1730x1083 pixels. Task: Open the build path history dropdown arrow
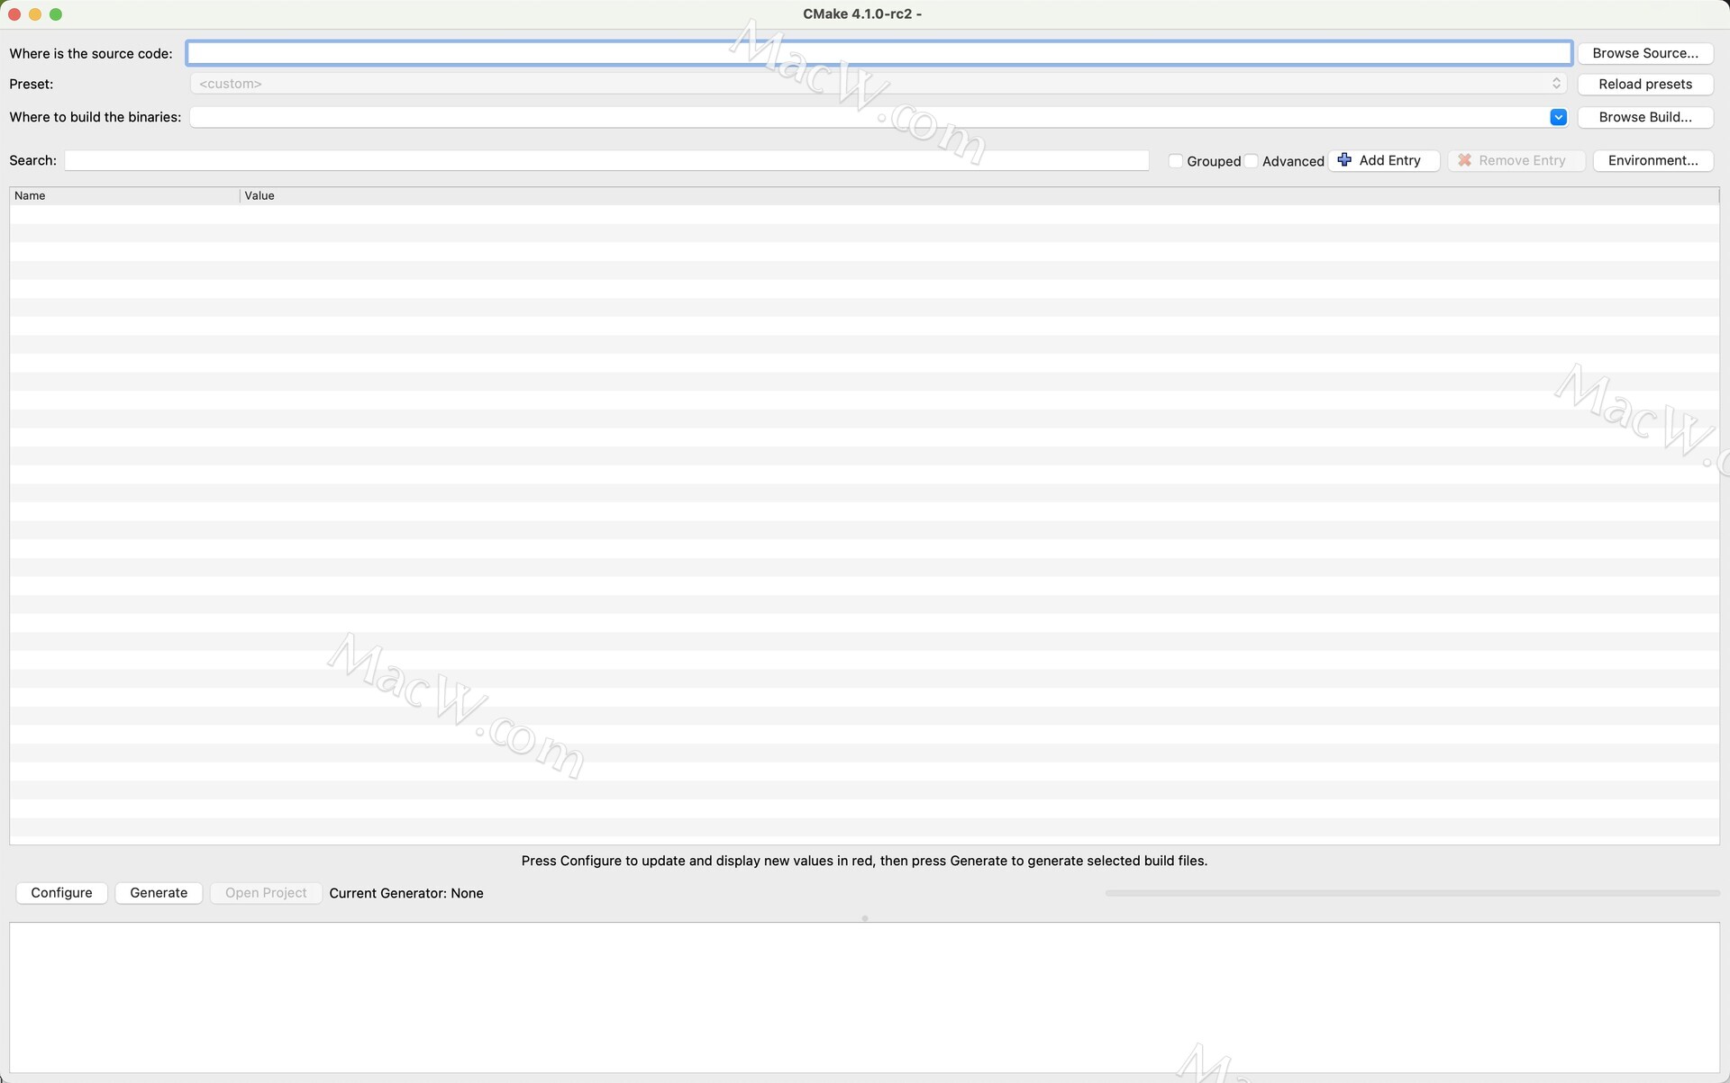pyautogui.click(x=1558, y=117)
